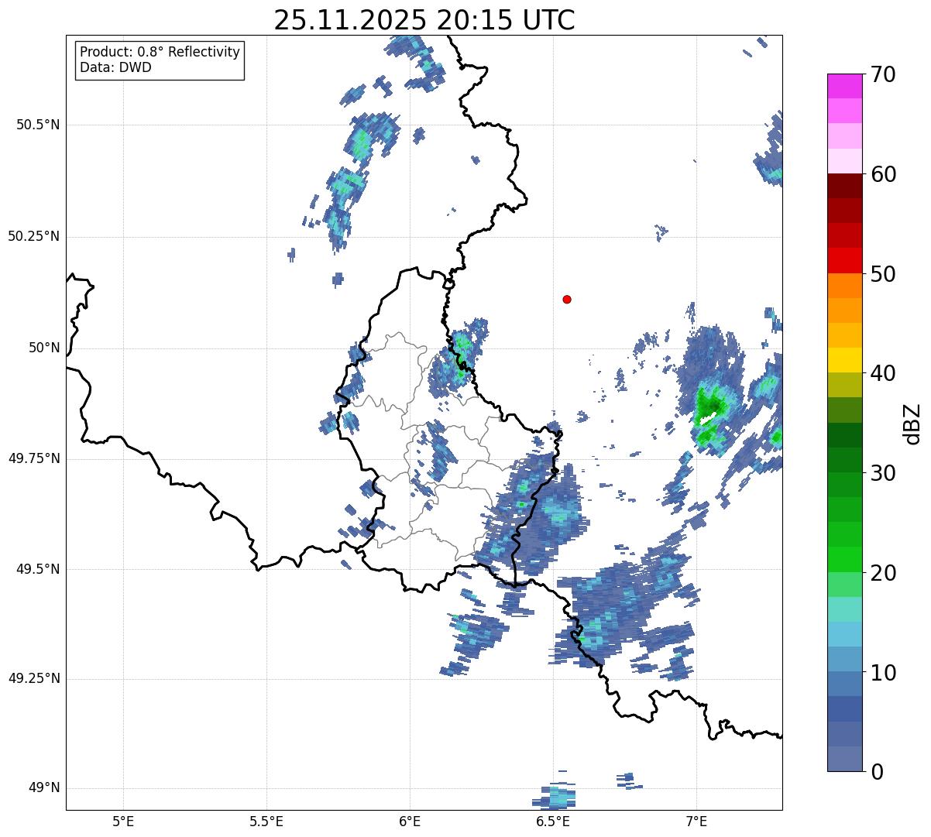The height and width of the screenshot is (837, 931).
Task: Pick the bright green colorbar segment above 20
Action: pos(845,560)
